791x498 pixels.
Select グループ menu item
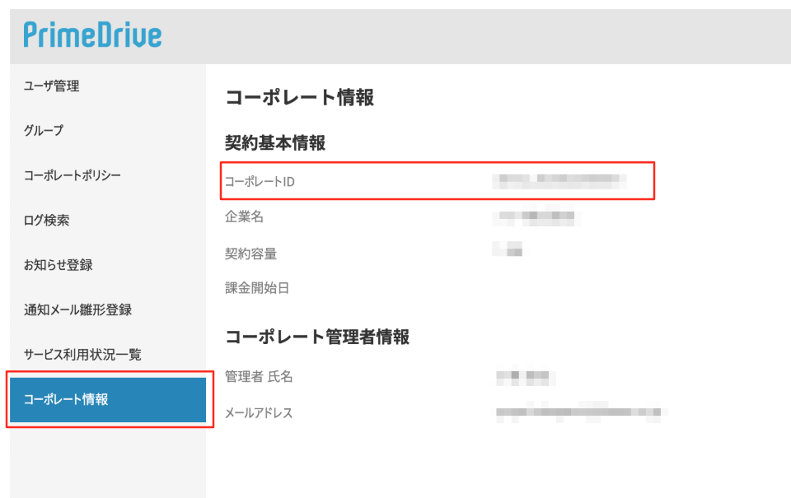tap(44, 131)
